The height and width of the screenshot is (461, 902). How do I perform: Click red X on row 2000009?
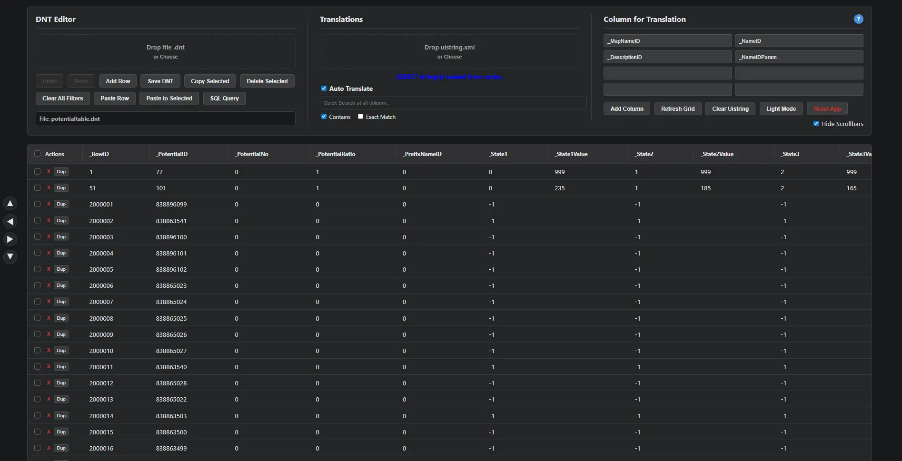pyautogui.click(x=49, y=334)
